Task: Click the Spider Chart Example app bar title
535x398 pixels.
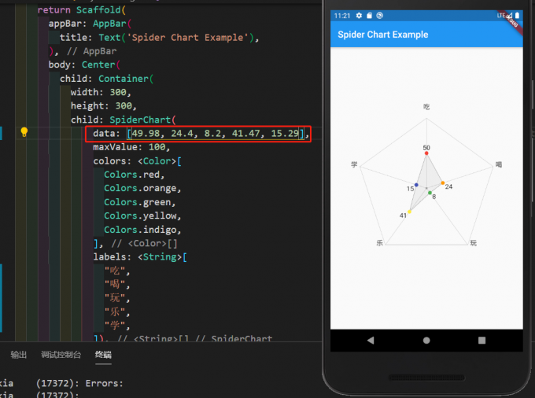Action: click(383, 35)
